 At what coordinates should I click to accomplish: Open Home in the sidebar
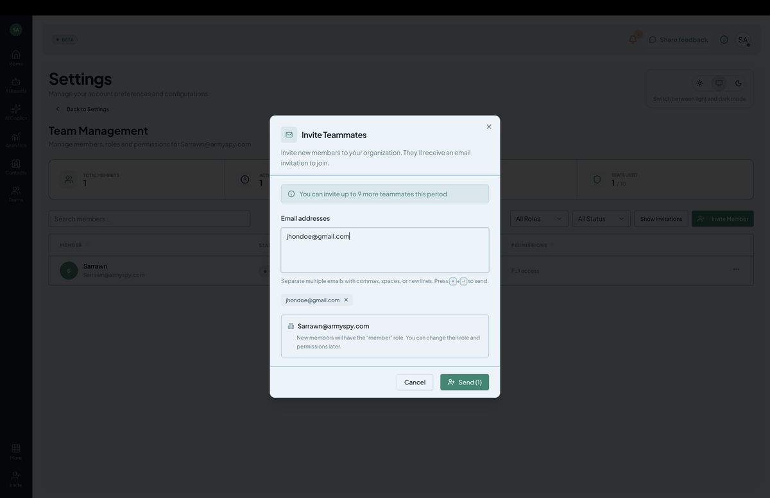click(x=16, y=58)
